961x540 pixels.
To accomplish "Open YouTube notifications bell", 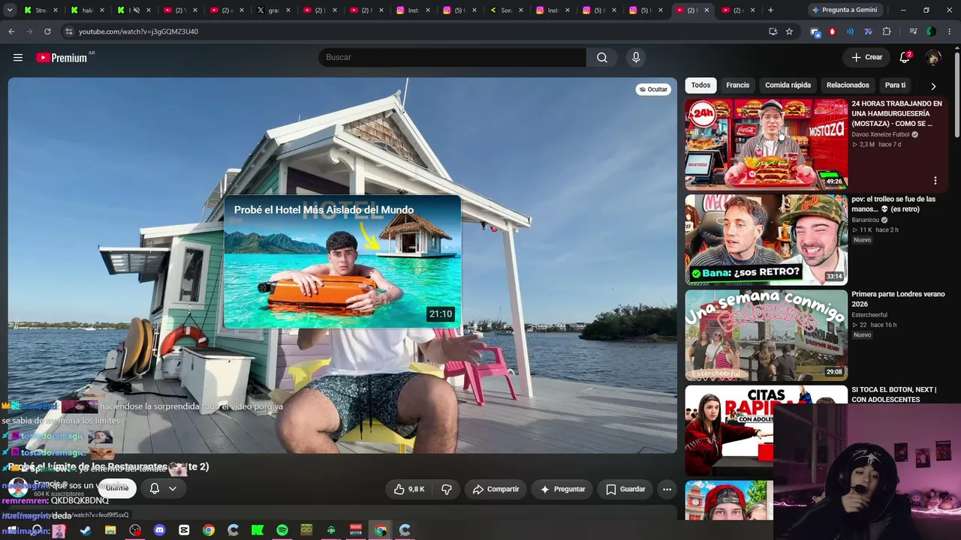I will [x=905, y=58].
